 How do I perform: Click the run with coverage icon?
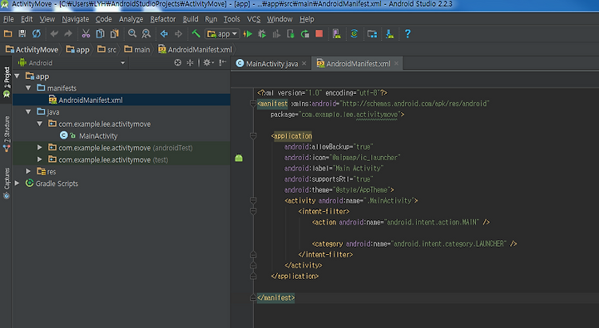(276, 34)
